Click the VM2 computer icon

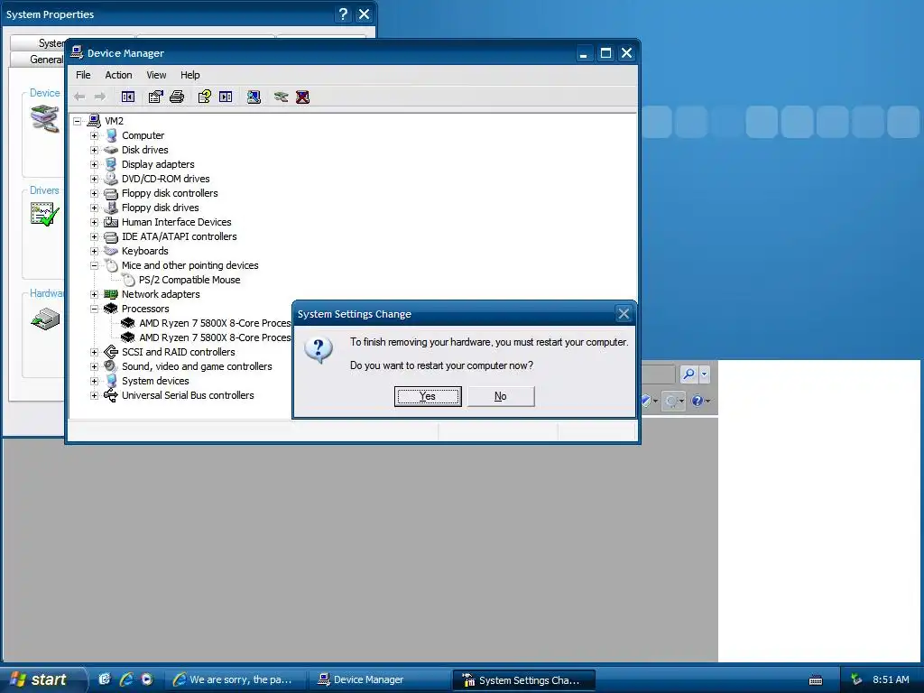click(x=94, y=121)
